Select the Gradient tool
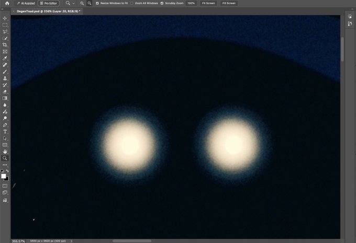 [x=5, y=98]
